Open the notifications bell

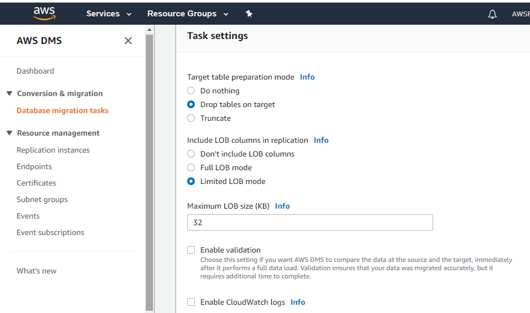coord(492,14)
